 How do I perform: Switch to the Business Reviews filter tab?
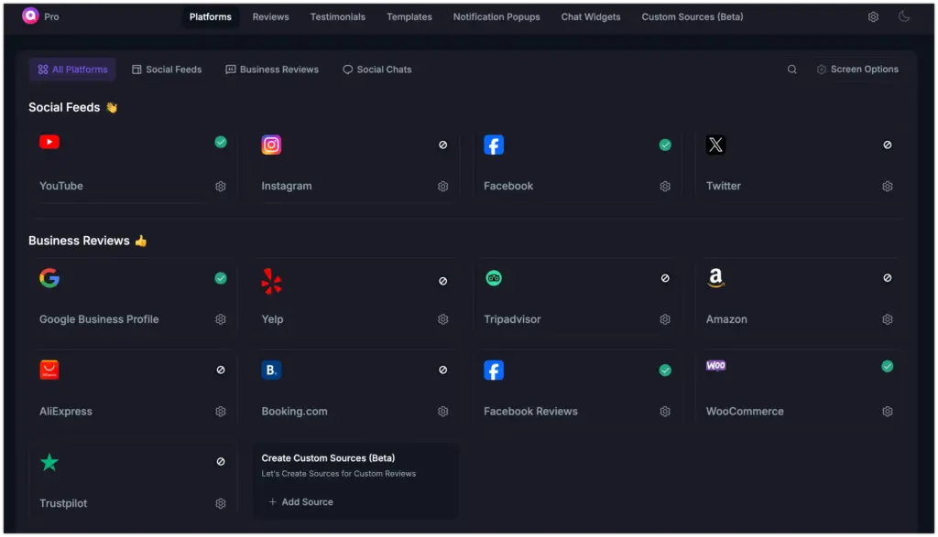click(271, 69)
